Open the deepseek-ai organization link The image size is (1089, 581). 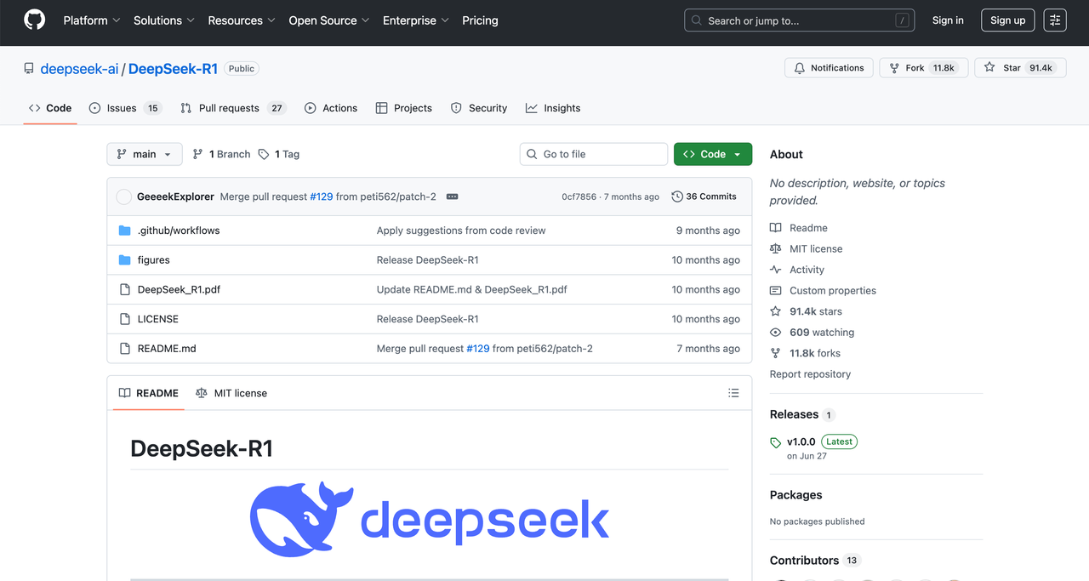coord(79,69)
